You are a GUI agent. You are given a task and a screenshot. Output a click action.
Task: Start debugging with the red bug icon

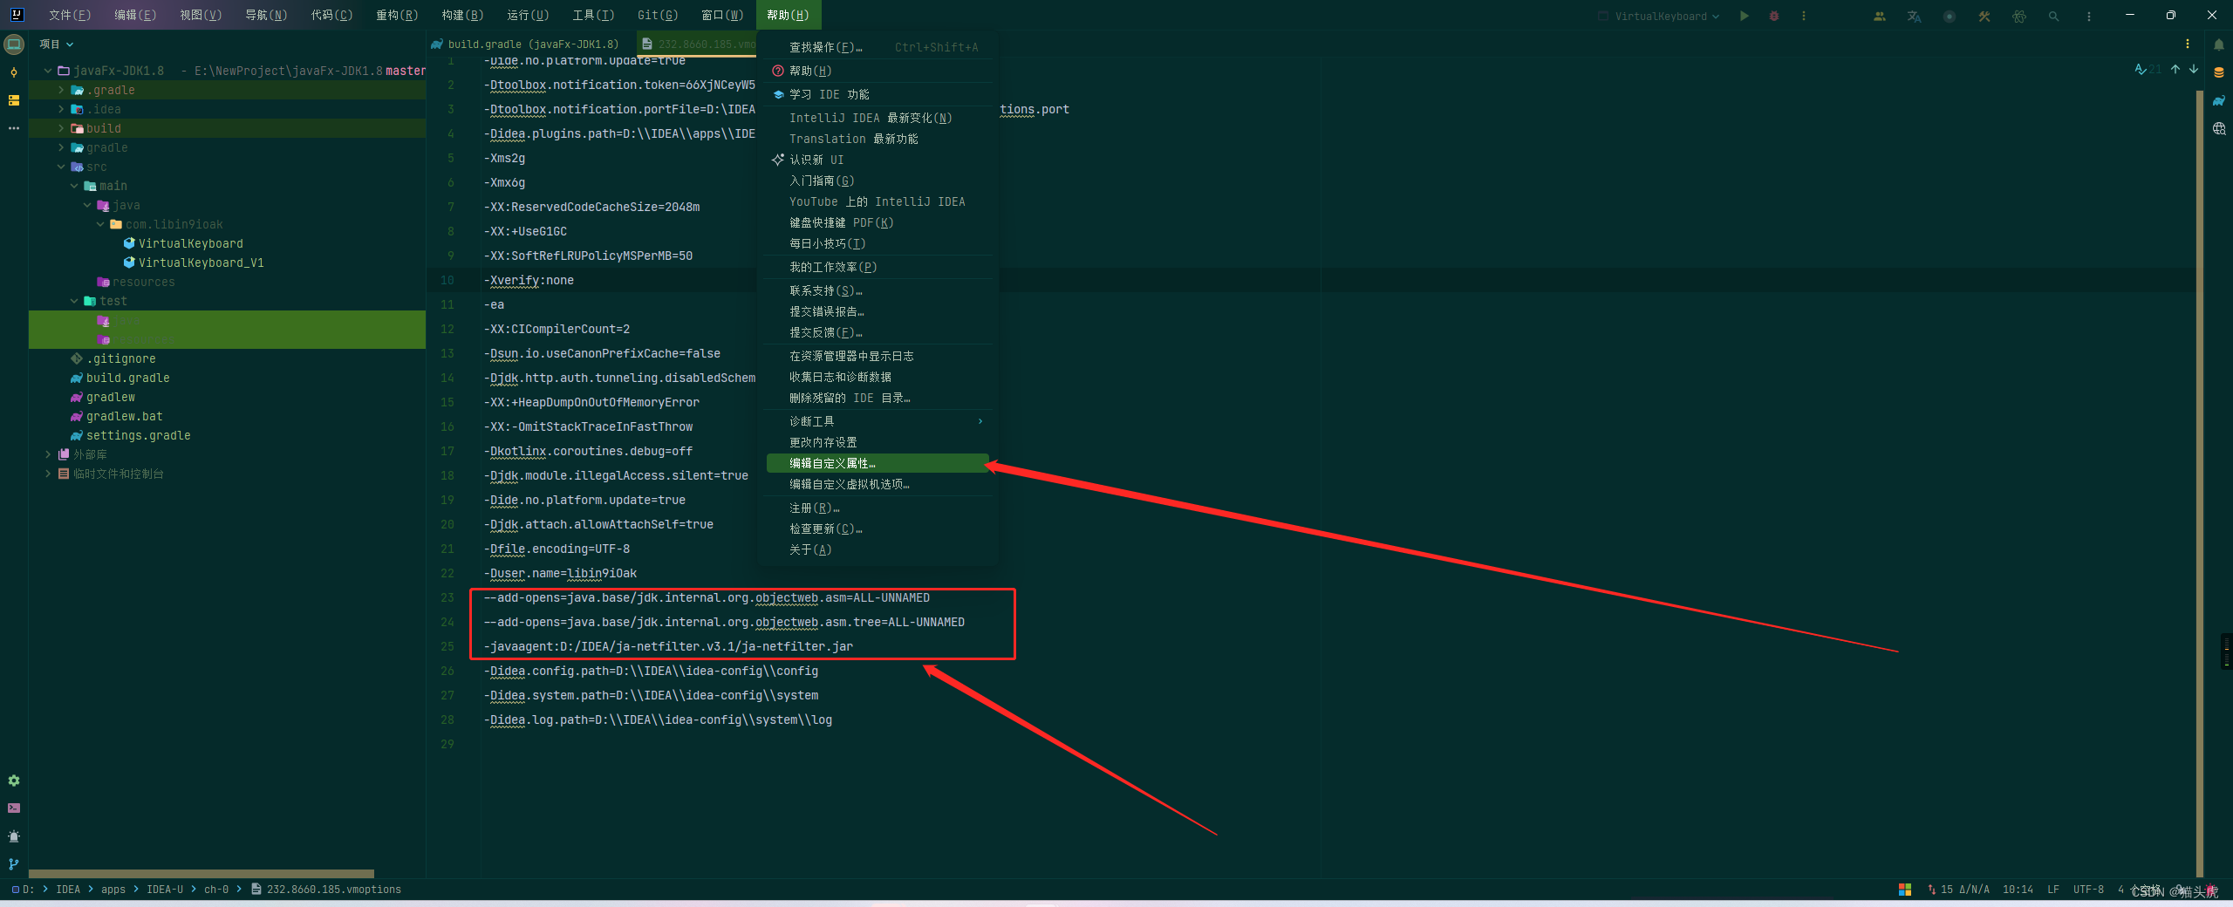pos(1773,16)
